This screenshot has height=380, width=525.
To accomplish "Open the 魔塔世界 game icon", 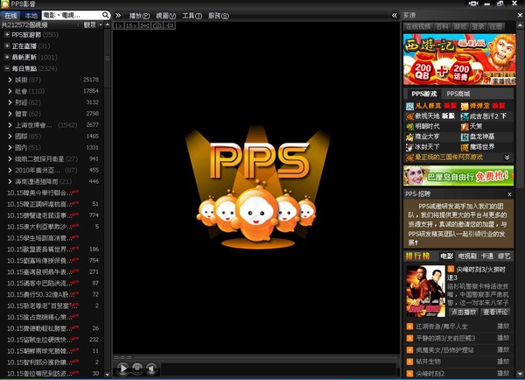I will click(x=465, y=147).
